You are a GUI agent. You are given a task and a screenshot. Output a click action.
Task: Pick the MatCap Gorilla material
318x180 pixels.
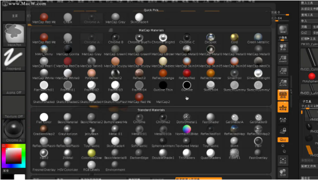68,51
